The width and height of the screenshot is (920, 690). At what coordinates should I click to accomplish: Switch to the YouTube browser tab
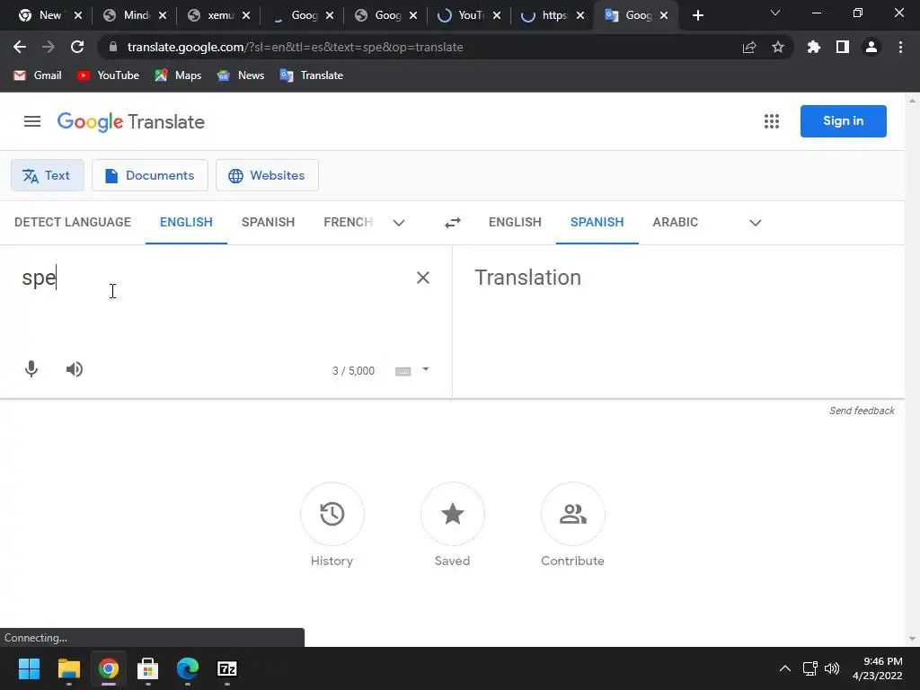pyautogui.click(x=470, y=16)
